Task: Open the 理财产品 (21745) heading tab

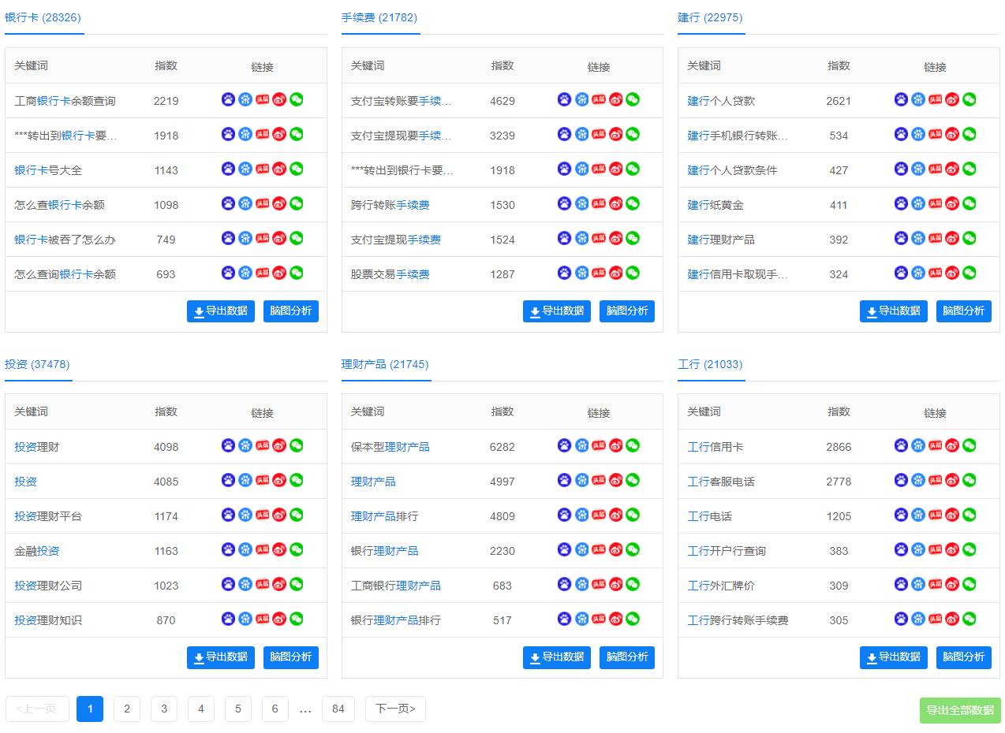Action: 385,364
